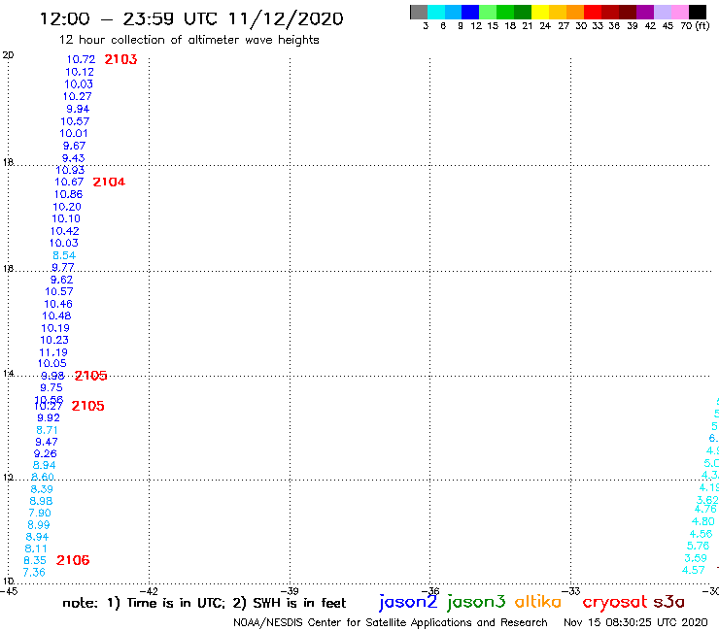Click the longitude axis label -39

click(x=291, y=591)
